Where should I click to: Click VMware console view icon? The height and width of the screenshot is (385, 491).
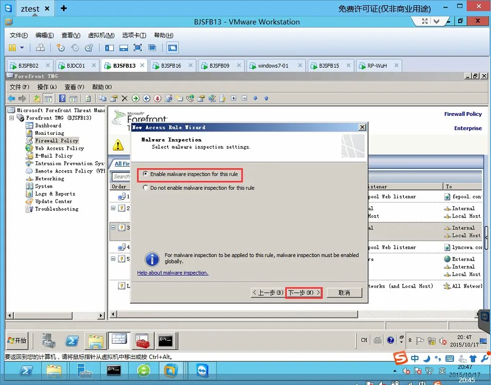pos(172,48)
